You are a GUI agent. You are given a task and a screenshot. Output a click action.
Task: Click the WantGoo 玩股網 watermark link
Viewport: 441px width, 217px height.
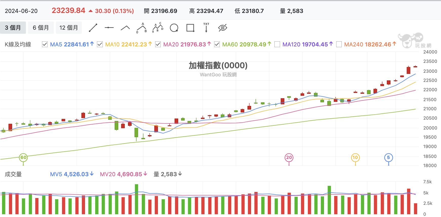(x=218, y=75)
